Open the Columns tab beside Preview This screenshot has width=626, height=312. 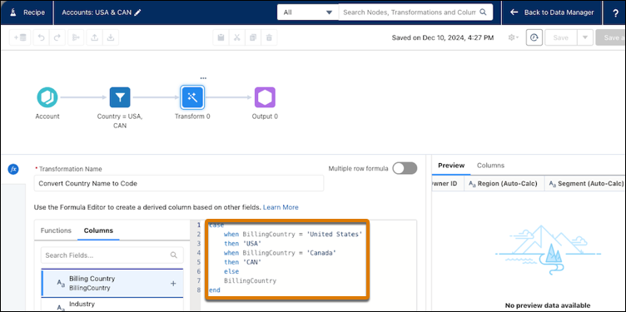[490, 166]
